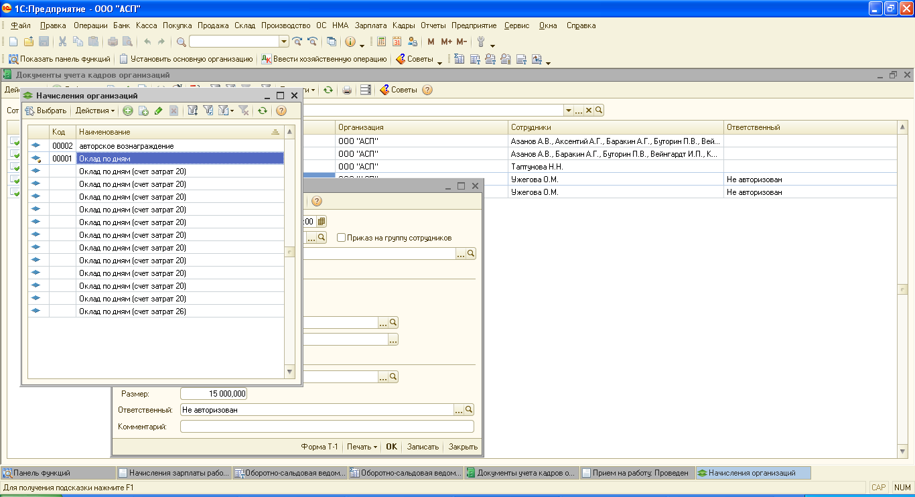Open dropdown arrow of Сотрудник filter field
The height and width of the screenshot is (497, 915).
tap(569, 111)
